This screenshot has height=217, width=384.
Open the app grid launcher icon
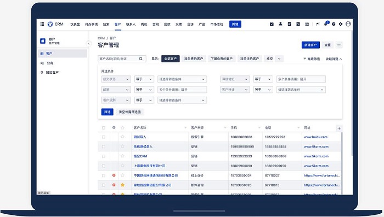pos(42,24)
